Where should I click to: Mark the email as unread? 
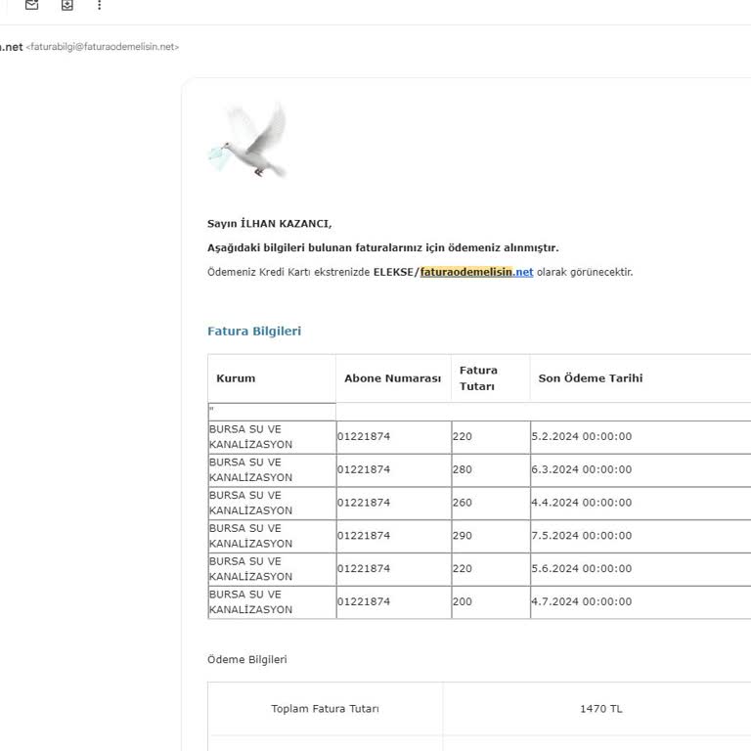tap(31, 5)
